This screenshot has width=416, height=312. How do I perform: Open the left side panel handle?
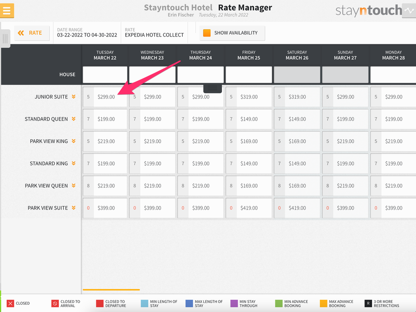5,39
